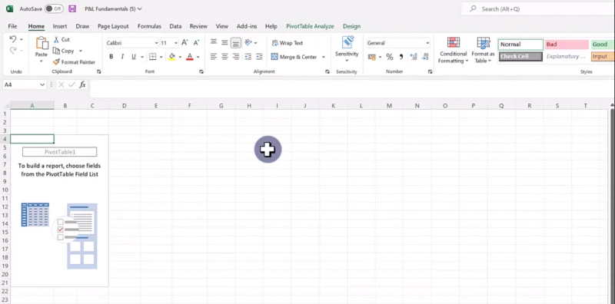615x304 pixels.
Task: Expand the Name Box dropdown arrow
Action: [x=42, y=84]
